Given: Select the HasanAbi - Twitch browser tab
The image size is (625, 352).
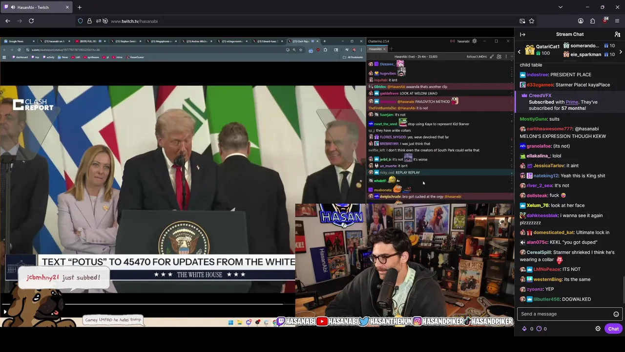Looking at the screenshot, I should [x=37, y=7].
